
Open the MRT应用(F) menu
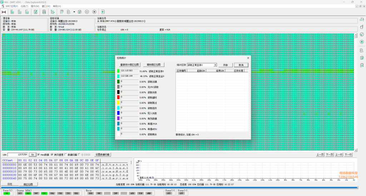pyautogui.click(x=12, y=6)
